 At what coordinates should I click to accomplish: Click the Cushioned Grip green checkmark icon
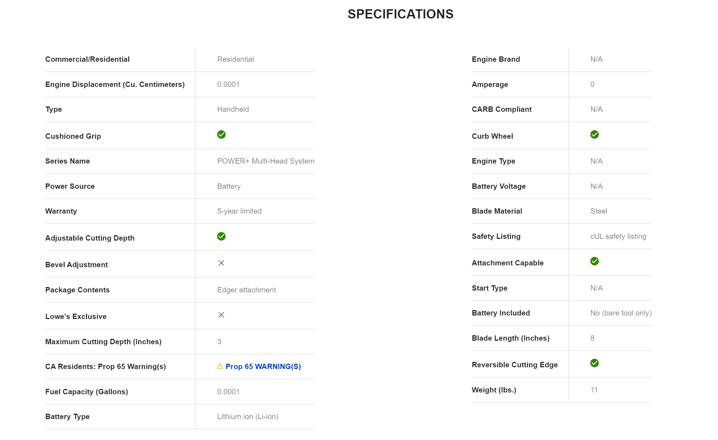coord(221,134)
